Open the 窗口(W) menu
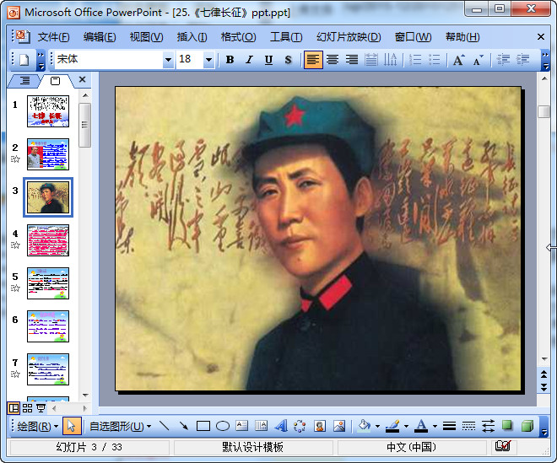 [413, 37]
